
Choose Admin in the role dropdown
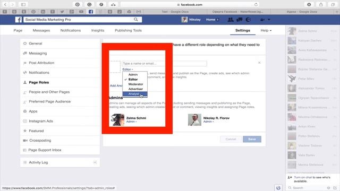click(x=135, y=74)
